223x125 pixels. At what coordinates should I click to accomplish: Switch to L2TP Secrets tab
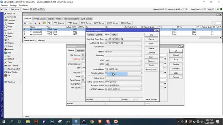click(86, 19)
